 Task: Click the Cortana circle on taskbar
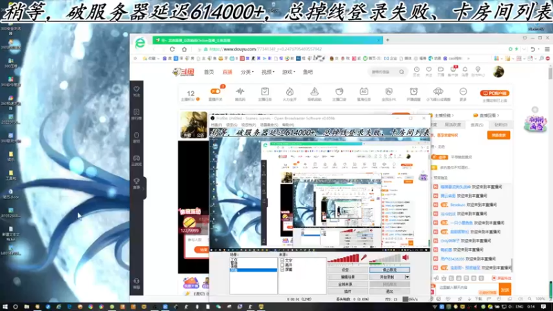[15, 307]
